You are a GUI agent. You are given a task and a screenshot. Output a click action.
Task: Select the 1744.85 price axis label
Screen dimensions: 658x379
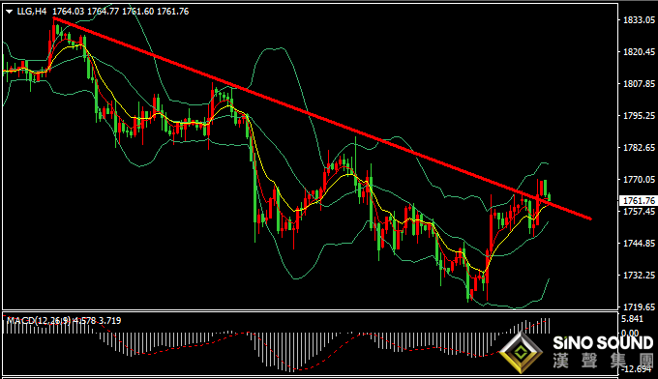click(639, 243)
